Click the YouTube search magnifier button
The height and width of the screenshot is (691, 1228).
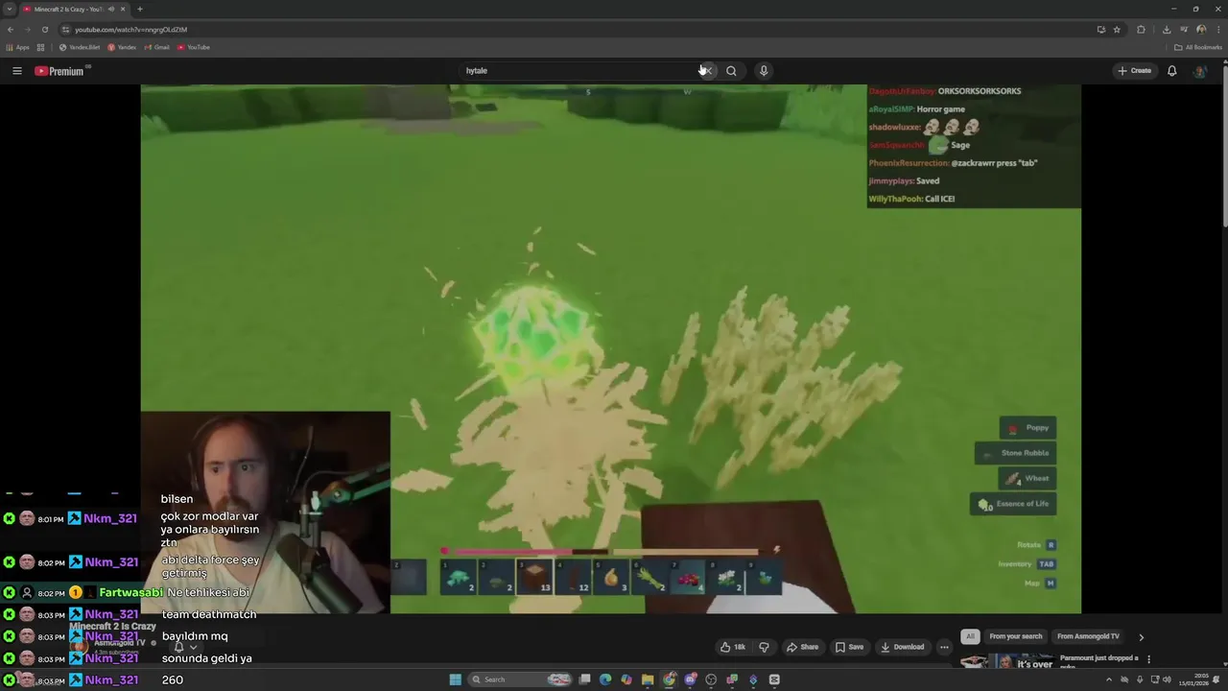coord(731,70)
